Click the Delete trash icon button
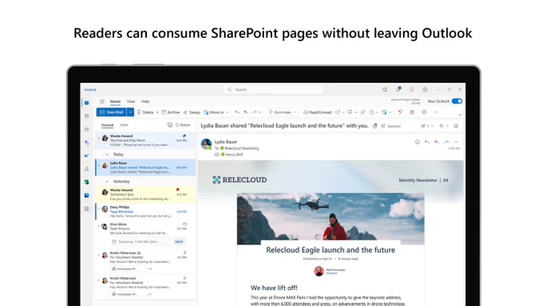The width and height of the screenshot is (546, 306). [145, 112]
